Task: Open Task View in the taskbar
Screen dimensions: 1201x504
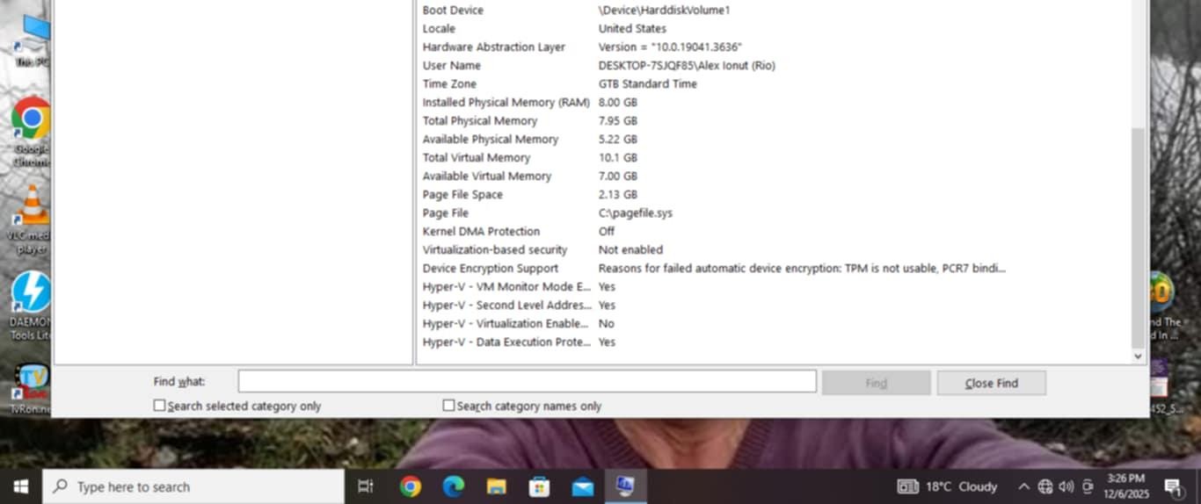Action: (x=366, y=486)
